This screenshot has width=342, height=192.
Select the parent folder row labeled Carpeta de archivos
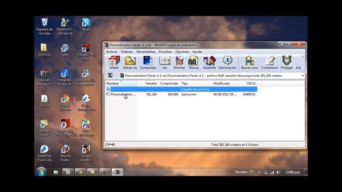(x=181, y=89)
